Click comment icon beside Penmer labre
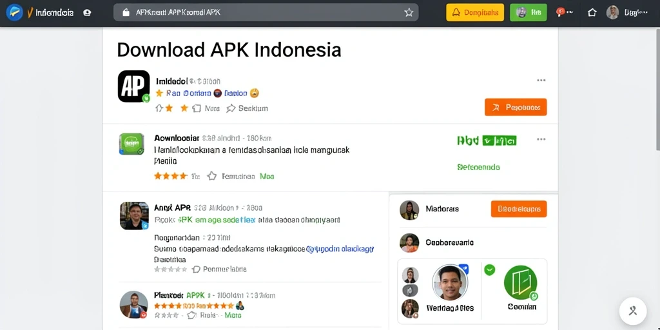 (x=196, y=269)
